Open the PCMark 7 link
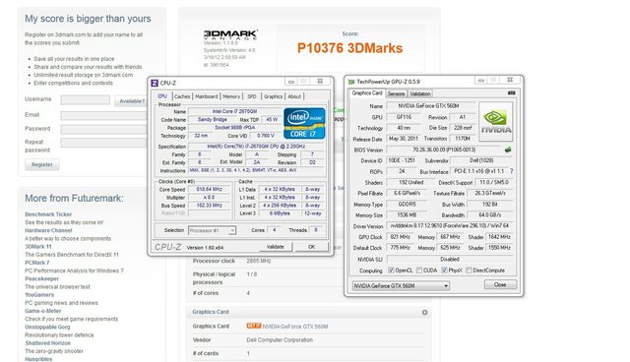Screen dimensions: 630x362 37,263
